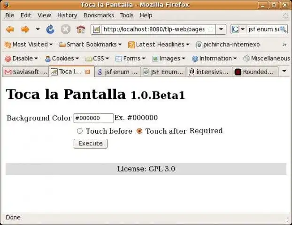
Task: Switch to the intensivs tab
Action: click(x=209, y=72)
